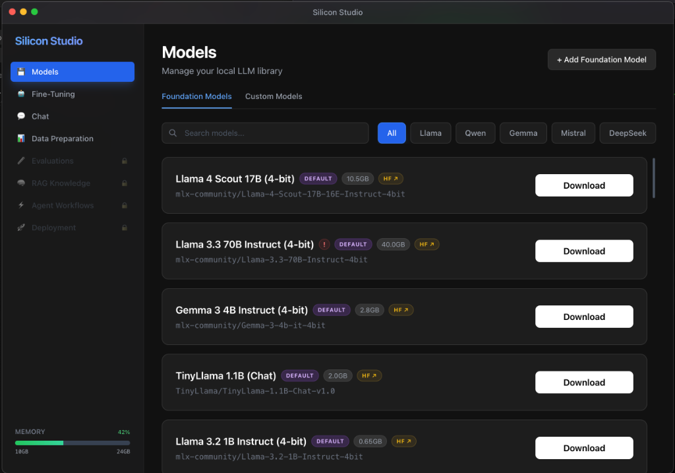Click the models list vertical scrollbar
Screen dimensions: 675x473
(653, 178)
